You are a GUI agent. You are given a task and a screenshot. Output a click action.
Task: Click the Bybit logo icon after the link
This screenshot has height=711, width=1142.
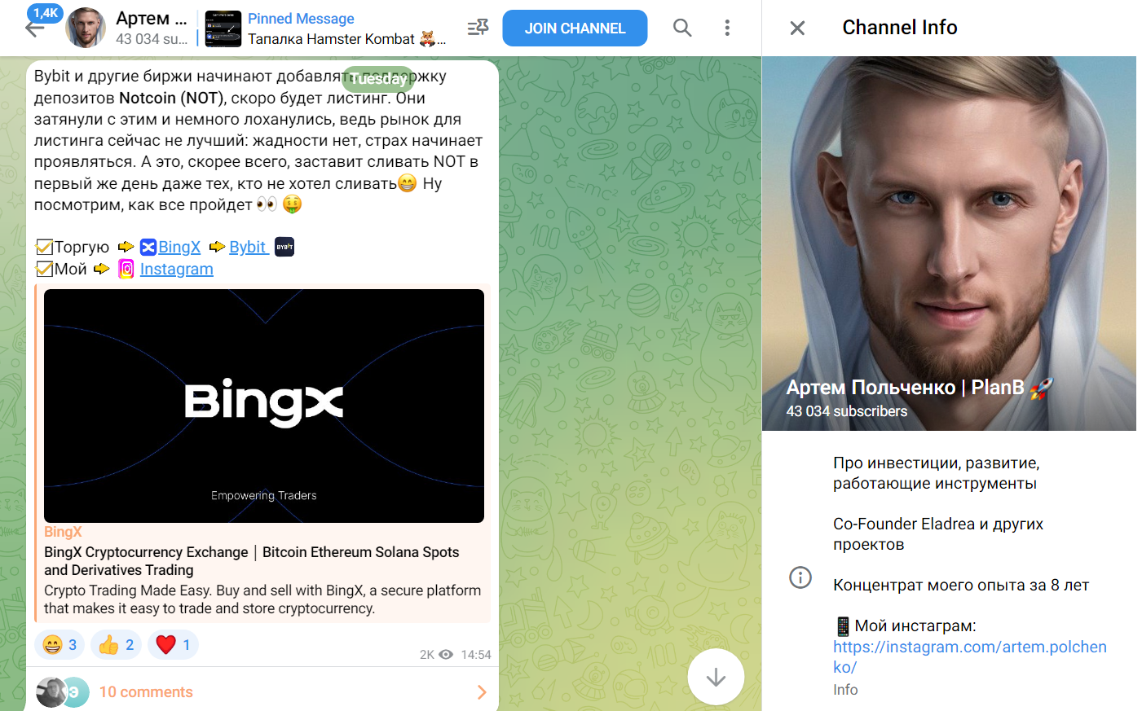[x=284, y=247]
